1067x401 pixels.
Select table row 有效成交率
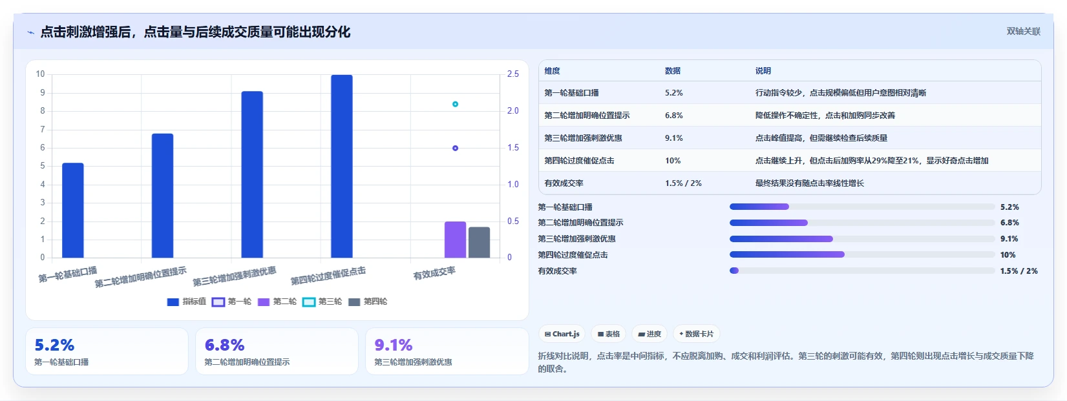point(790,183)
